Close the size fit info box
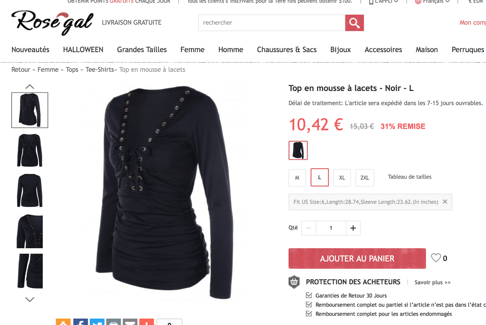The height and width of the screenshot is (325, 486). [x=445, y=202]
